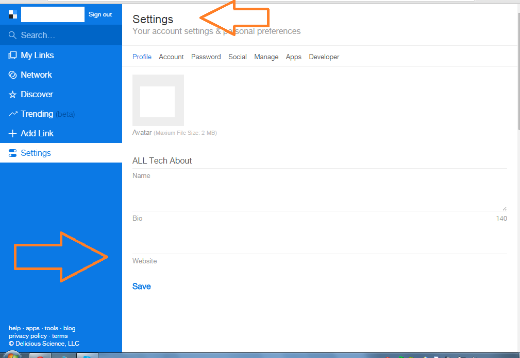This screenshot has height=358, width=520.
Task: Switch to the Social tab
Action: tap(238, 57)
